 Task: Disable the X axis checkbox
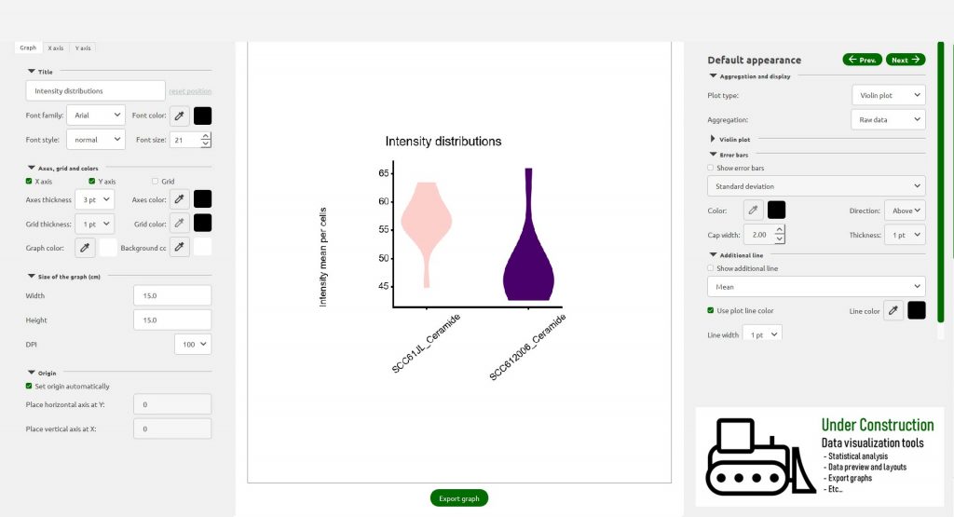click(29, 182)
